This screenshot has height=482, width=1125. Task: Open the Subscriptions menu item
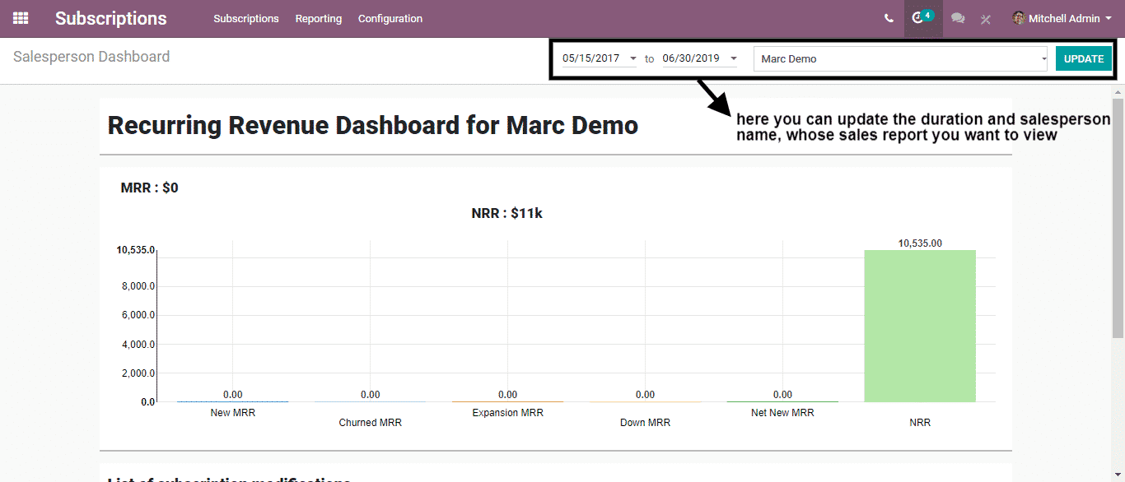click(245, 18)
